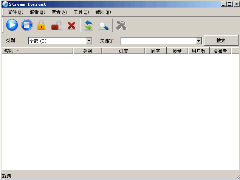Click the 就绪 status bar text
This screenshot has height=180, width=240.
coord(6,176)
